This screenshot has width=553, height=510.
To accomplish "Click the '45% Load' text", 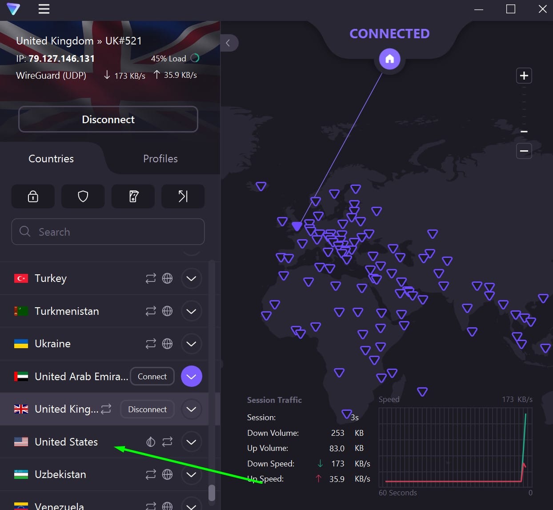I will click(x=168, y=58).
